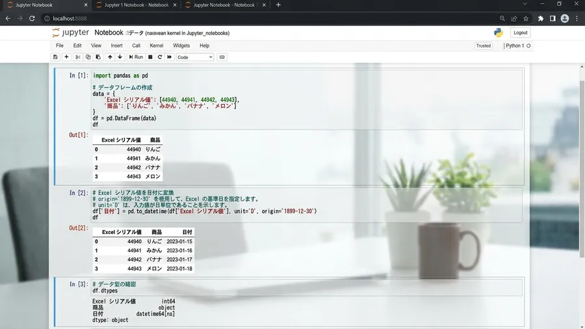The height and width of the screenshot is (329, 585).
Task: Click 44941 in the Out[1] table
Action: (133, 158)
